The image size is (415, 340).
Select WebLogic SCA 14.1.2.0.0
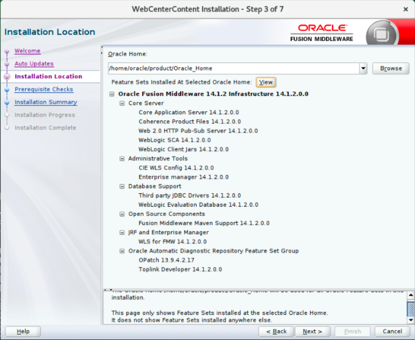point(175,140)
